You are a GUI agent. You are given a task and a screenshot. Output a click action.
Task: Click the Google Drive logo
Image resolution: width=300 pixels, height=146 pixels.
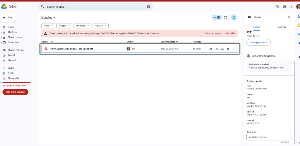pyautogui.click(x=4, y=6)
